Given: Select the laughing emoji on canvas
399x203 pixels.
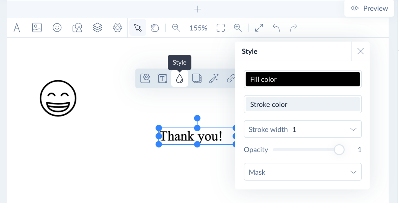Looking at the screenshot, I should (x=58, y=98).
